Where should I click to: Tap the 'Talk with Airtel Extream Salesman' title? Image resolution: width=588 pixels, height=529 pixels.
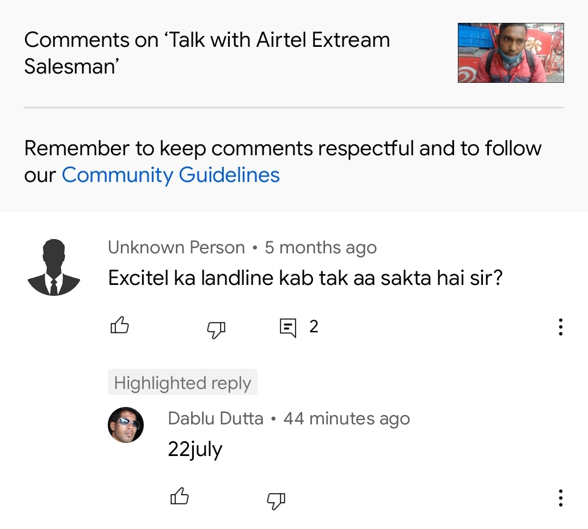(207, 53)
